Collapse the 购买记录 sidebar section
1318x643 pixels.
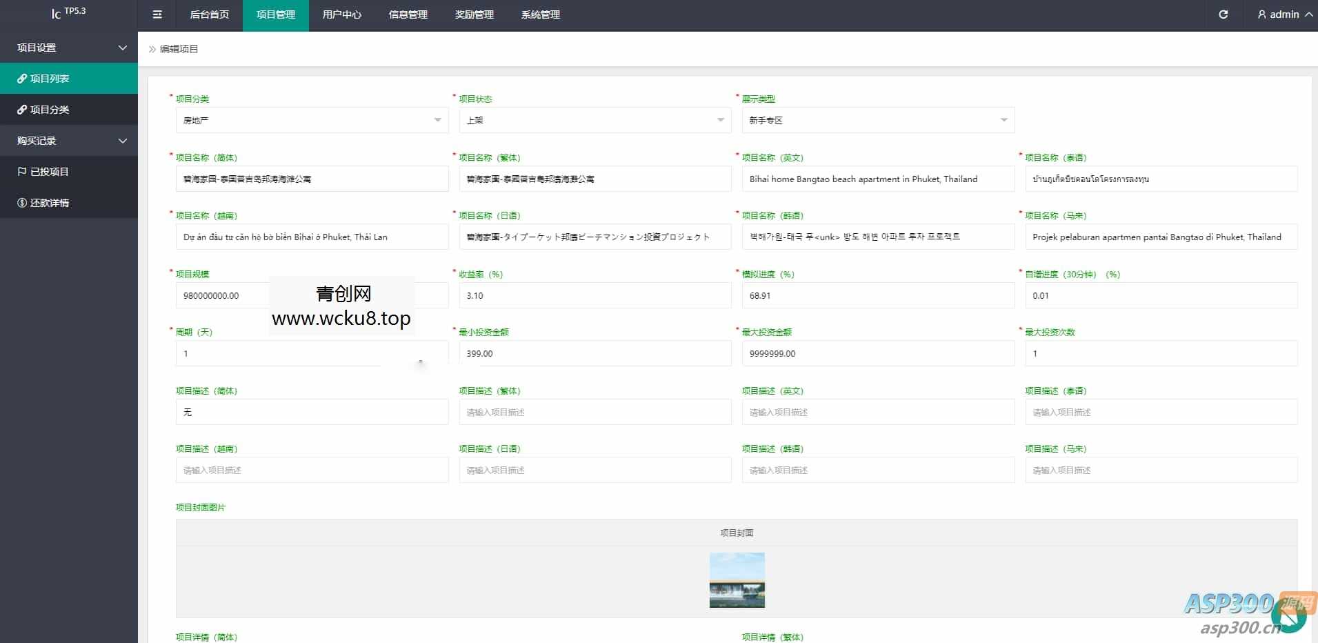pos(122,141)
